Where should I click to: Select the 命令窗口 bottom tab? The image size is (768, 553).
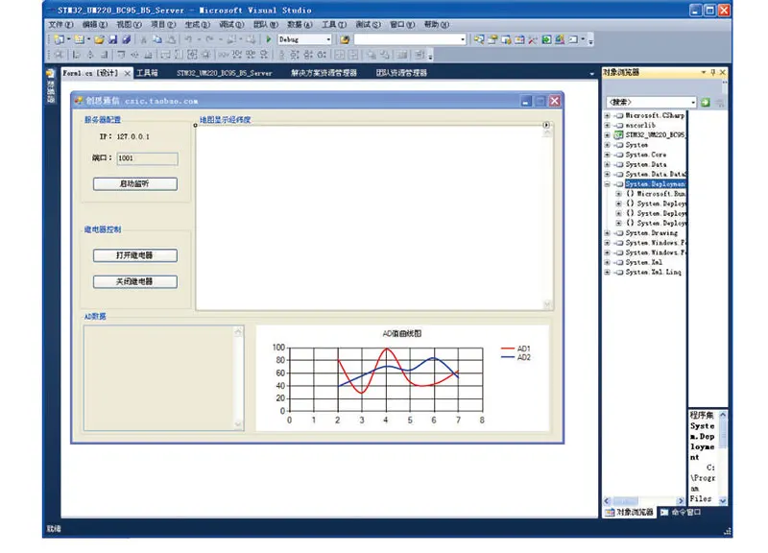tap(681, 513)
